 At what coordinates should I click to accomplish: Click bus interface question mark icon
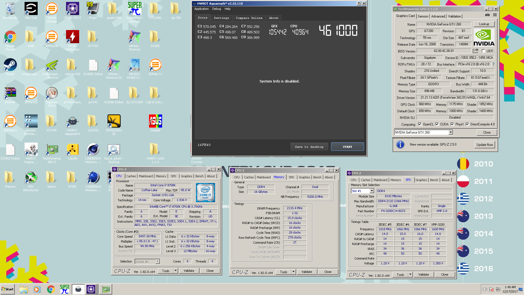pos(493,64)
